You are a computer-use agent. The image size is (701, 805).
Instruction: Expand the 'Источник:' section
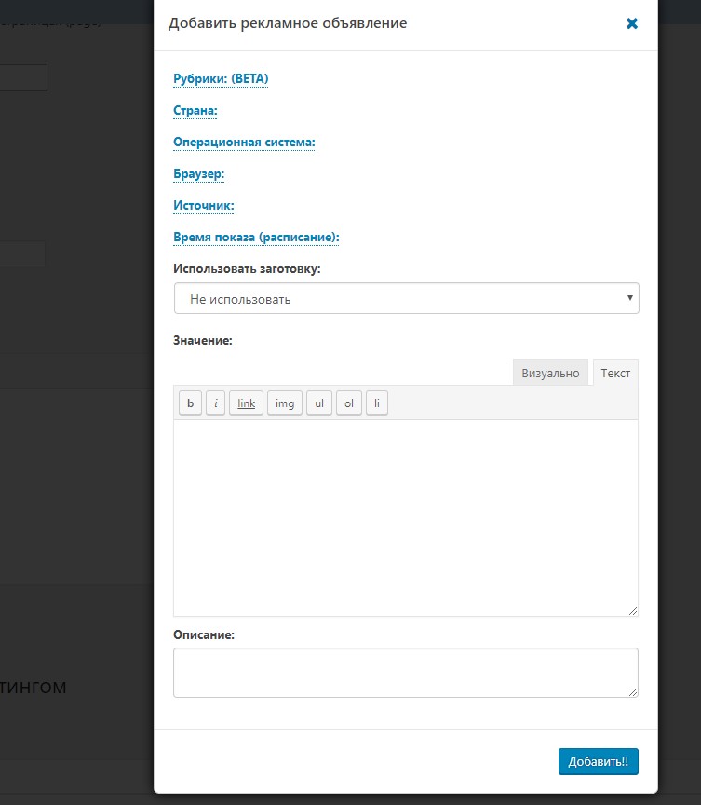tap(204, 206)
